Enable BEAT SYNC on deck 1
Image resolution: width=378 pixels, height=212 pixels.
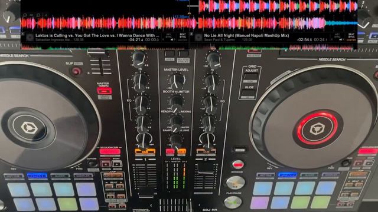(x=183, y=36)
